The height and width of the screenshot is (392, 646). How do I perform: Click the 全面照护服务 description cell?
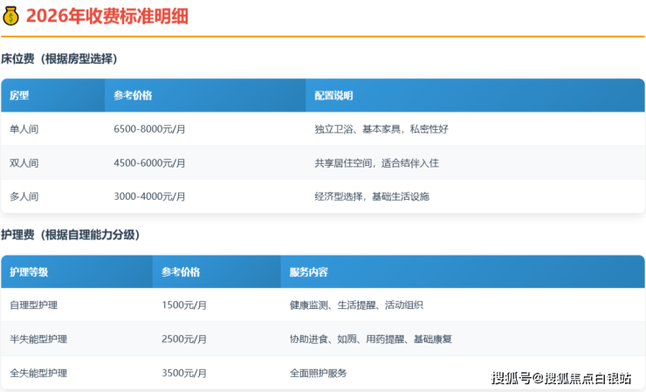click(x=318, y=373)
